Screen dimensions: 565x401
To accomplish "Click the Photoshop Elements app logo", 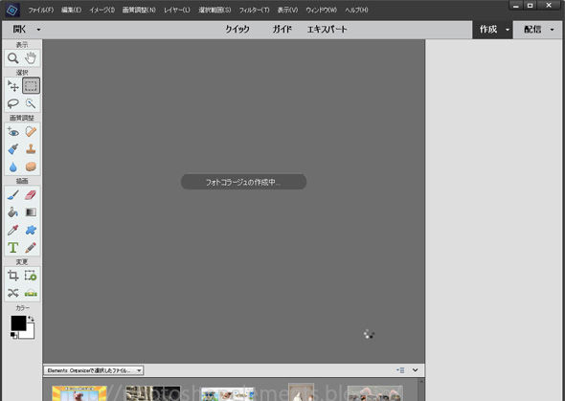I will click(12, 11).
